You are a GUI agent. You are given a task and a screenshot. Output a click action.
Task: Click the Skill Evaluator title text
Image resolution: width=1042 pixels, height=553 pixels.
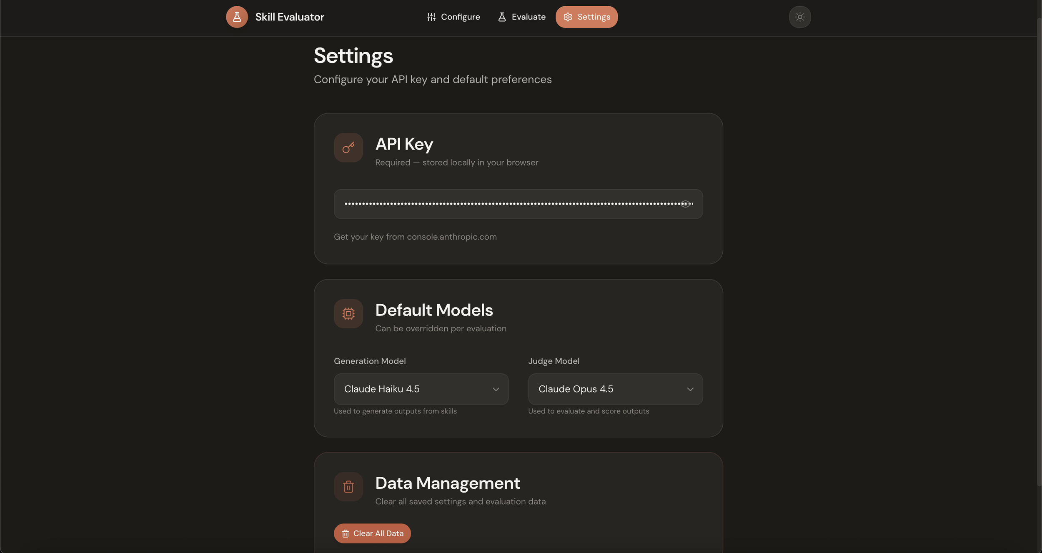[x=289, y=17]
